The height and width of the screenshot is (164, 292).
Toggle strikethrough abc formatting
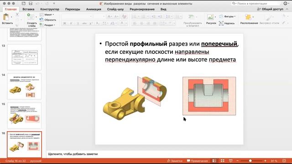[x=84, y=23]
